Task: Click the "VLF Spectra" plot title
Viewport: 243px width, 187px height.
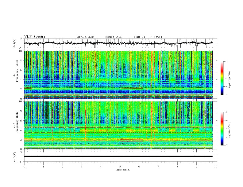Action: coord(35,37)
